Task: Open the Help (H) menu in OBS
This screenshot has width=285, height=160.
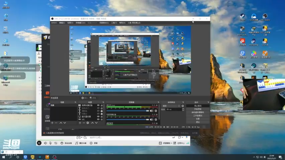Action: (x=122, y=23)
